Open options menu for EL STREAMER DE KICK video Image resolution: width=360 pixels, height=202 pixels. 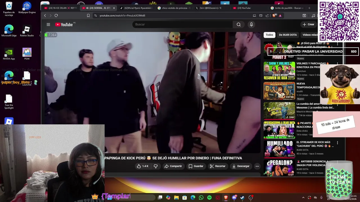click(337, 143)
